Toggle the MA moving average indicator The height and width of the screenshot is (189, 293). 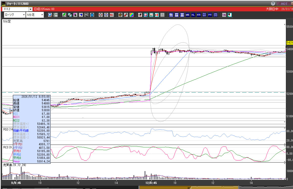coord(176,15)
